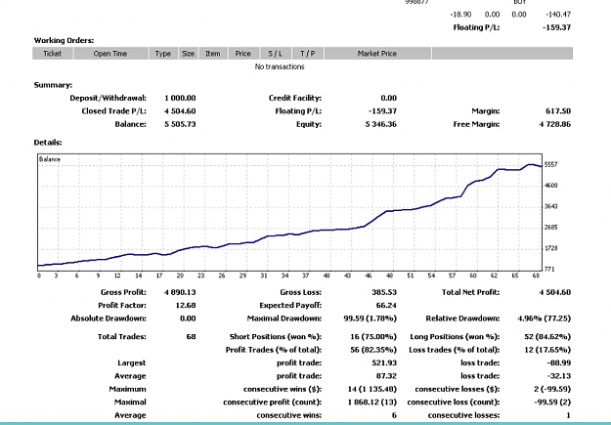The image size is (611, 425).
Task: Click the Price column header
Action: (x=242, y=54)
